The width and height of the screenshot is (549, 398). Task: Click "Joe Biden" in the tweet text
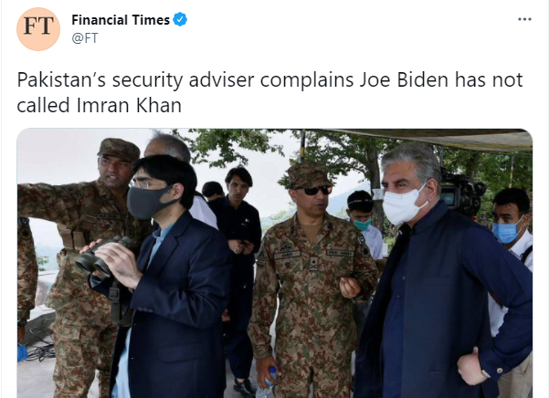[x=404, y=79]
